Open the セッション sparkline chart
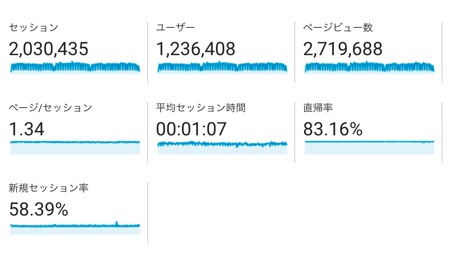Image resolution: width=464 pixels, height=253 pixels. (75, 67)
